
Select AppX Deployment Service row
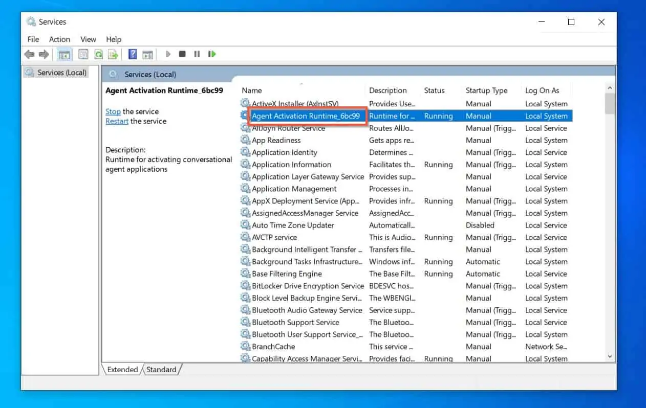click(405, 201)
